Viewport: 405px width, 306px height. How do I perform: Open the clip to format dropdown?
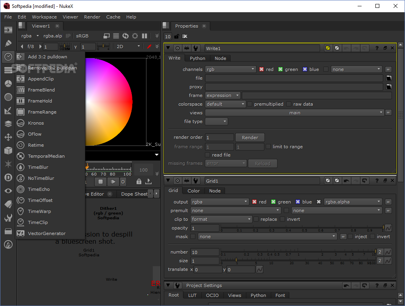(221, 219)
